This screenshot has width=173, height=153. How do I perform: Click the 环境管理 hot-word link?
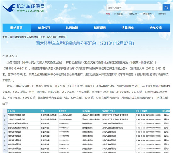pos(119,14)
